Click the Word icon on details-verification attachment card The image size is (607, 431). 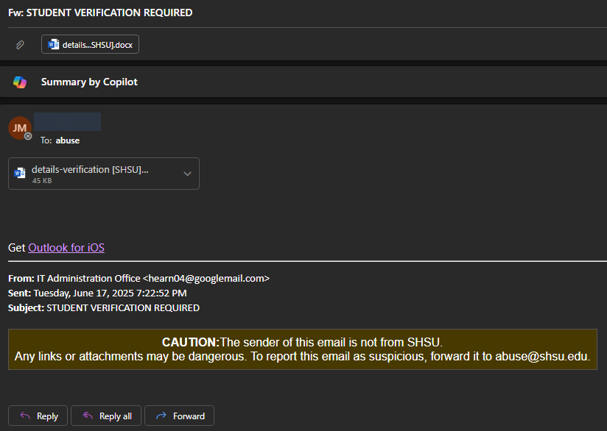point(19,173)
